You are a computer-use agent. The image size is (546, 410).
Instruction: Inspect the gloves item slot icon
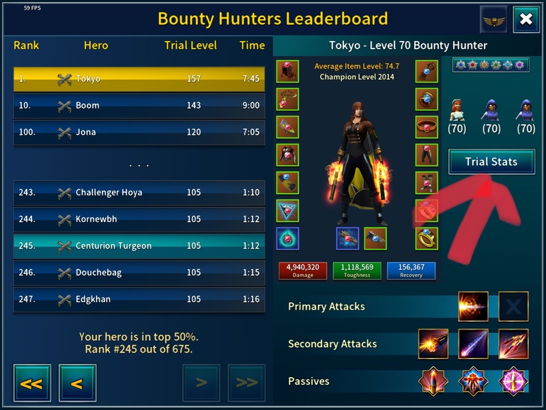427,71
